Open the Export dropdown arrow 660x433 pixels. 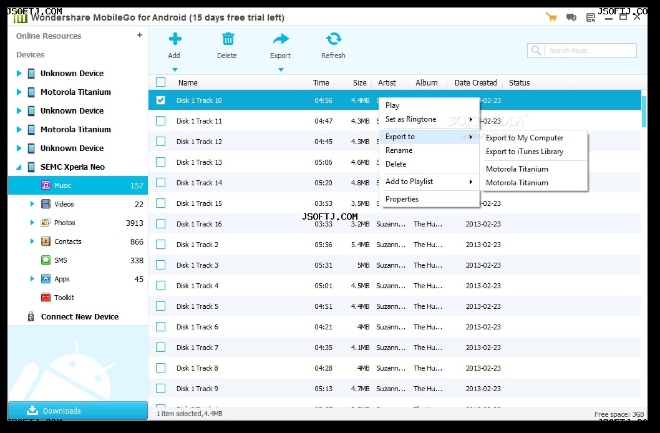(x=281, y=70)
